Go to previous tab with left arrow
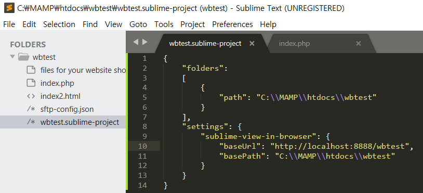 [136, 42]
